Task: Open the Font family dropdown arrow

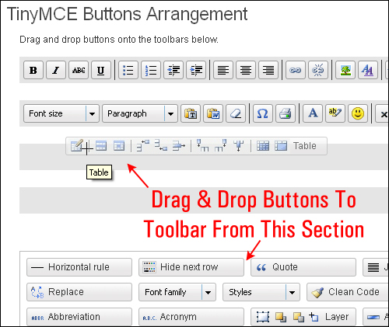Action: 209,292
